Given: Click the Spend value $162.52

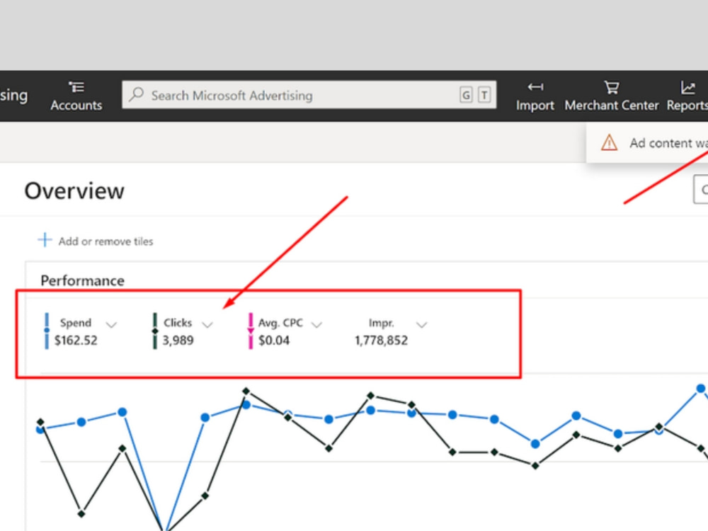Looking at the screenshot, I should pos(76,341).
